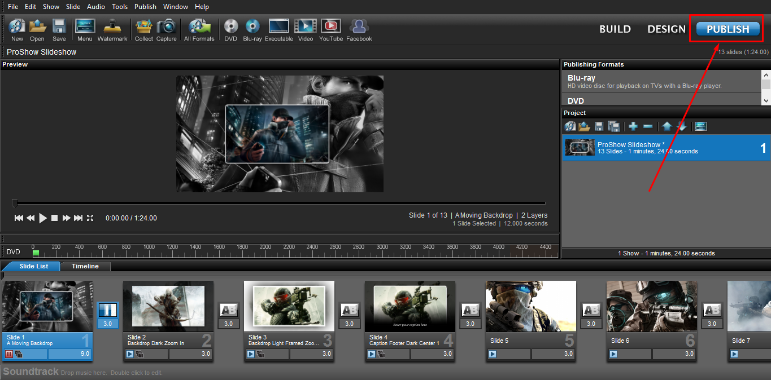Viewport: 771px width, 380px height.
Task: Select the Blu-ray publishing format
Action: tap(661, 81)
